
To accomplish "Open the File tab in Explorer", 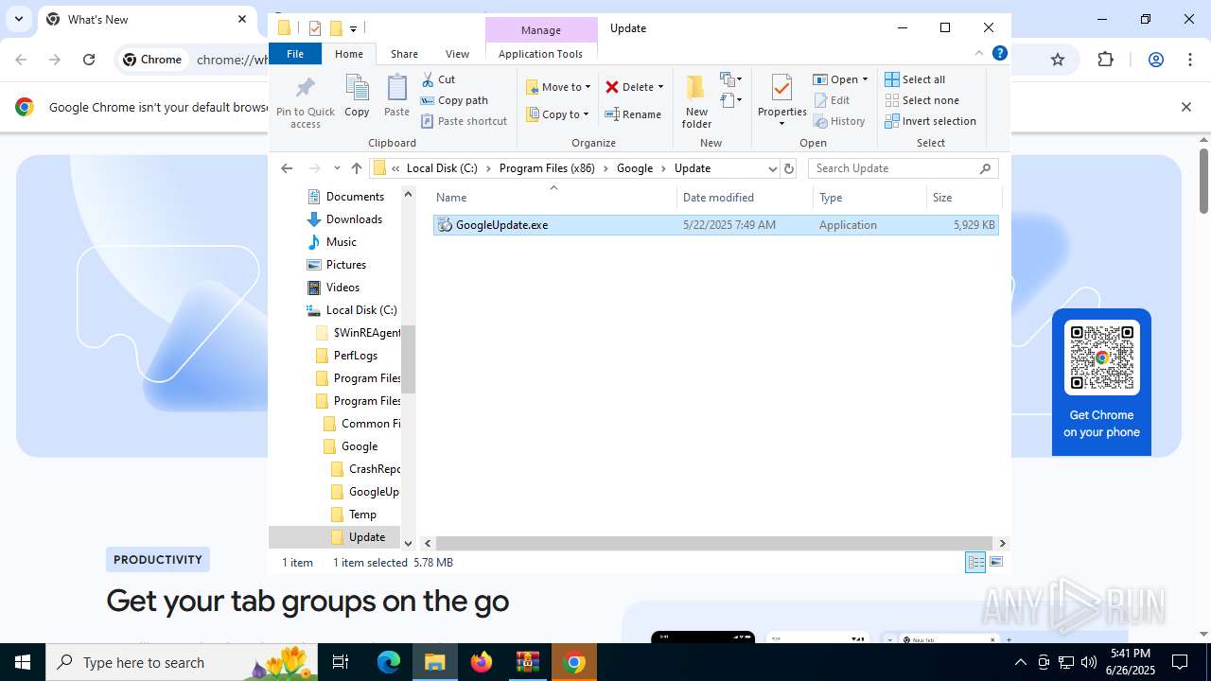I will pos(295,54).
